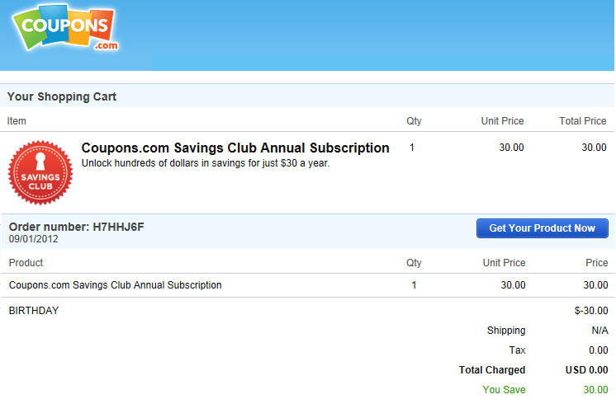Click the $-30.00 discount amount
Image resolution: width=616 pixels, height=399 pixels.
pos(591,311)
